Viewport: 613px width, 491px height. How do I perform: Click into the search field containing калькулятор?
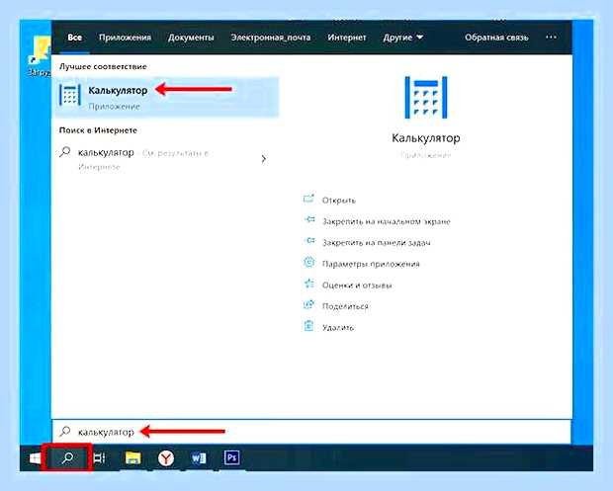pos(311,432)
